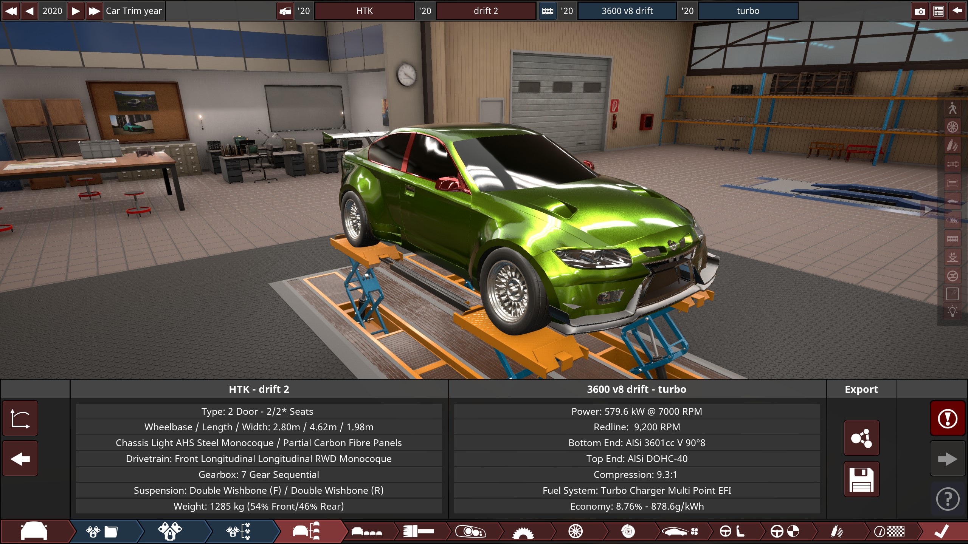Edit the 'drift 2' trim name field
Viewport: 968px width, 544px height.
(486, 11)
